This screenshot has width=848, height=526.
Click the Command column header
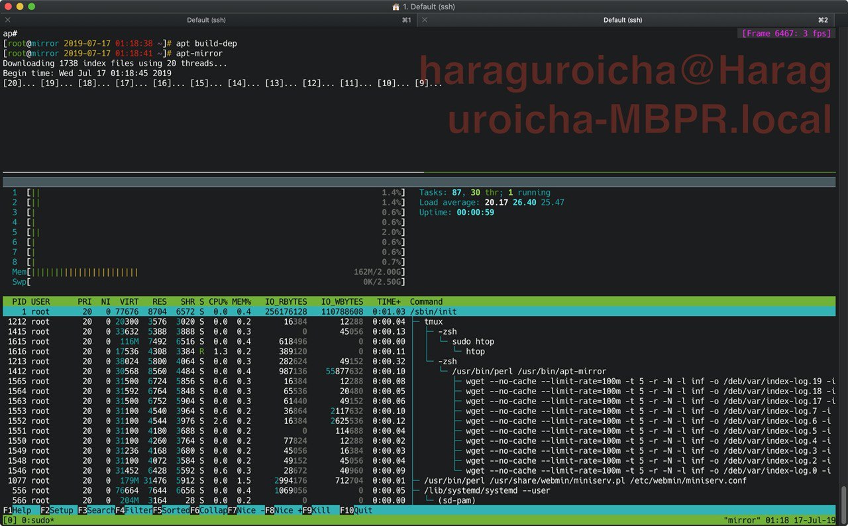[x=427, y=301]
